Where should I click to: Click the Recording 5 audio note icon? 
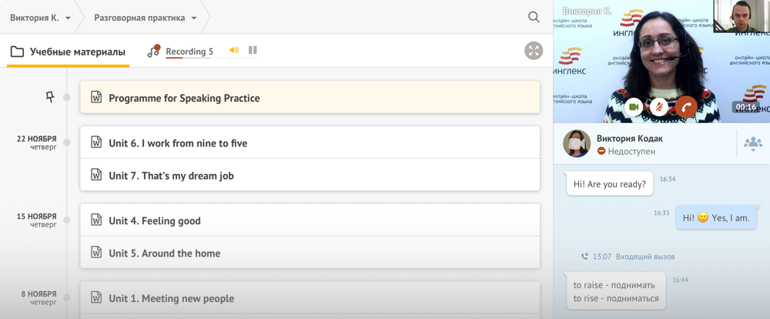tap(154, 51)
